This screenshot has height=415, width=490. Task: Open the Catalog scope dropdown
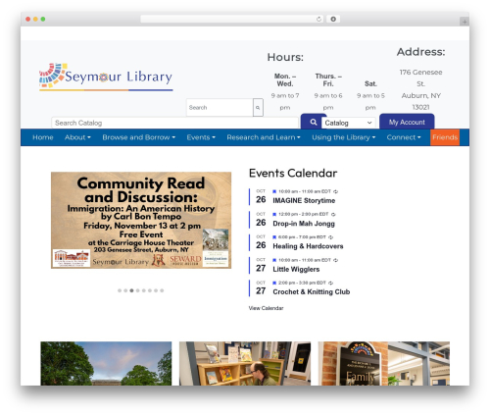(348, 123)
